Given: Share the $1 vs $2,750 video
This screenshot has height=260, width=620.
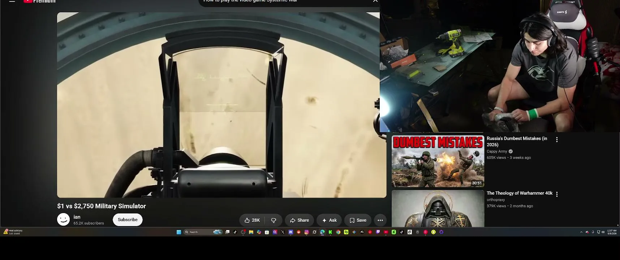Looking at the screenshot, I should pos(300,220).
